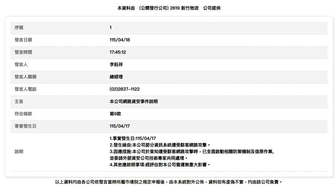Select explanation line 1.事實發生日:115/04/17
This screenshot has height=187, width=336.
tap(133, 139)
